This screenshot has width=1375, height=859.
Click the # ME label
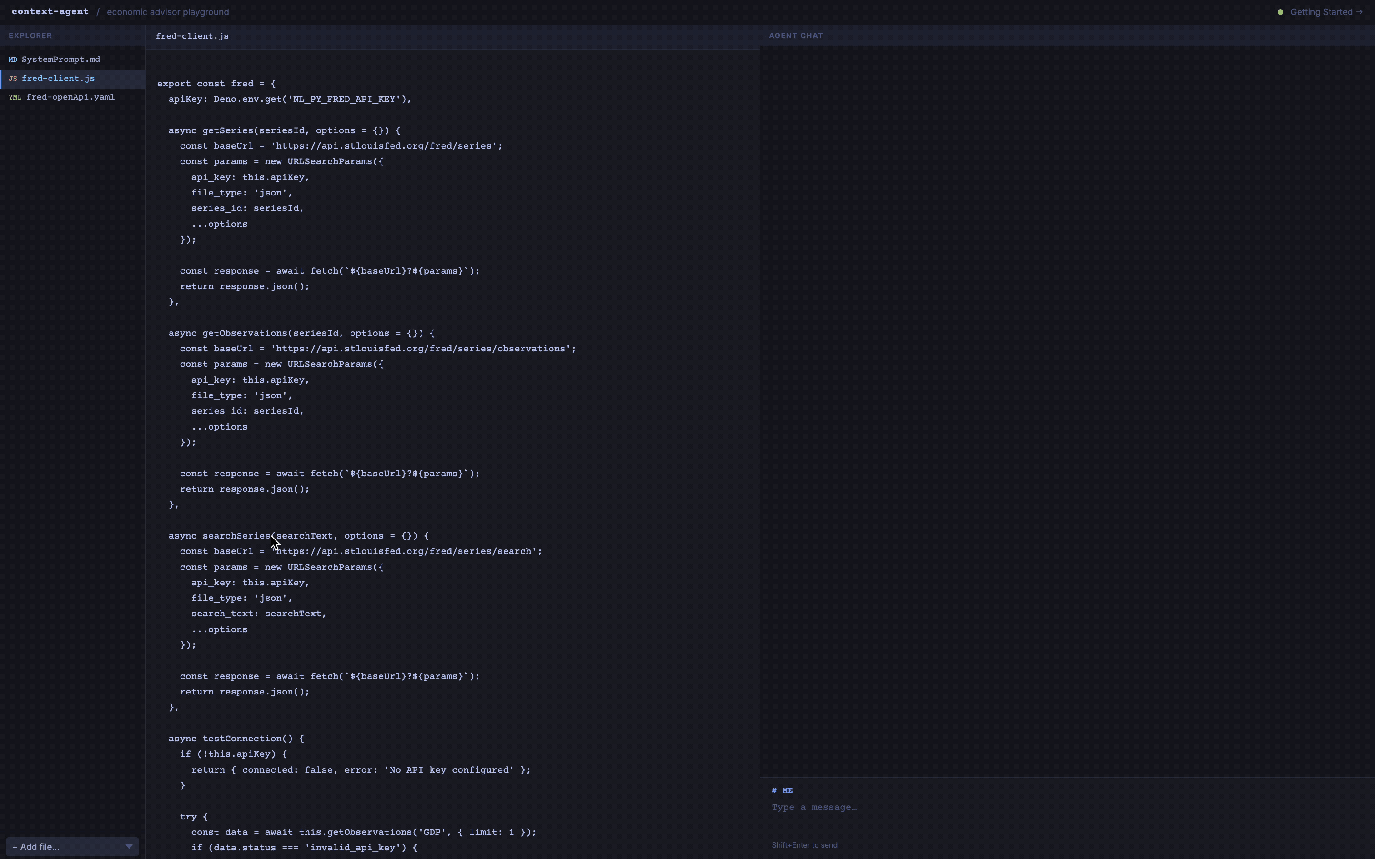[782, 790]
